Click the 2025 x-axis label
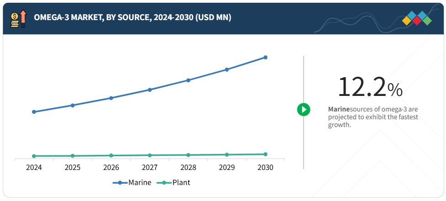 pos(73,168)
